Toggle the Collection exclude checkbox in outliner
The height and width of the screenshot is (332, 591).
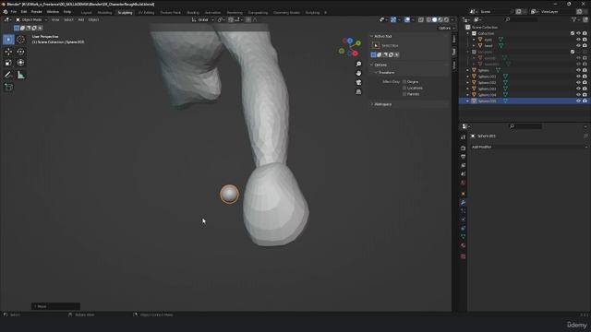pos(573,33)
